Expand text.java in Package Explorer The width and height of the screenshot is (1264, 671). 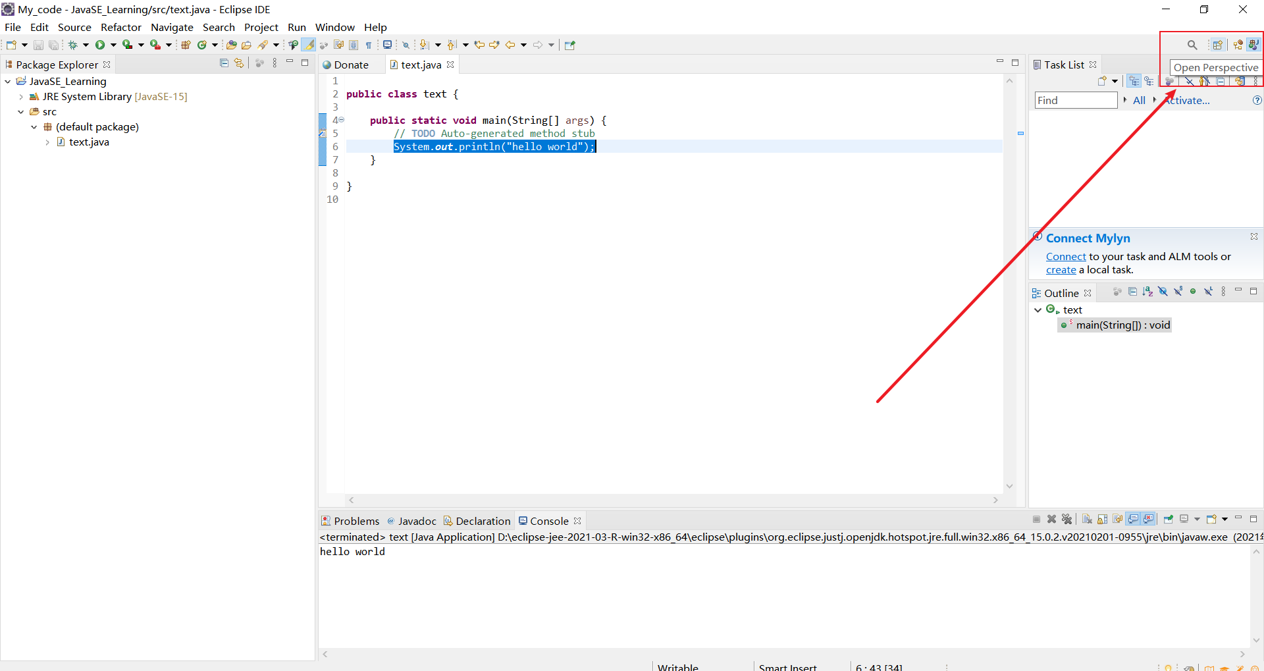pos(47,142)
